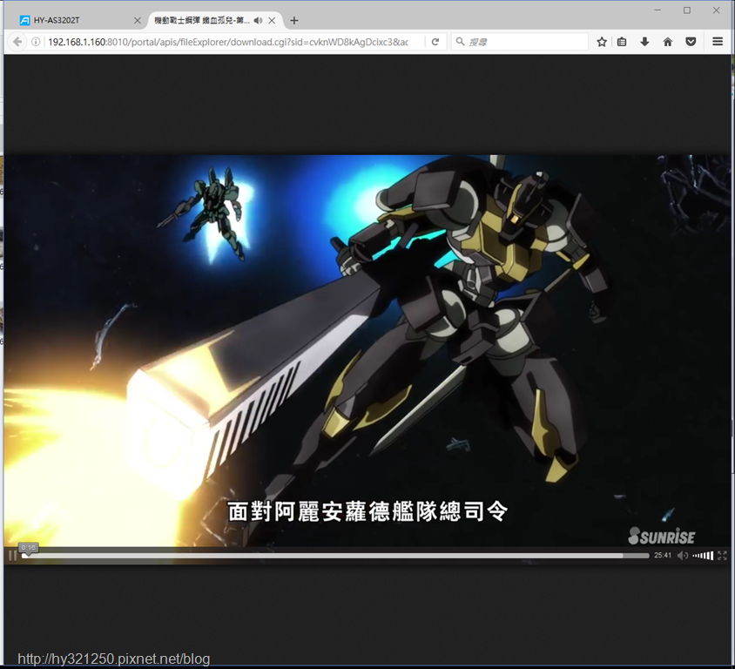Close the HY-AS3202T tab
The image size is (735, 669).
click(x=138, y=20)
